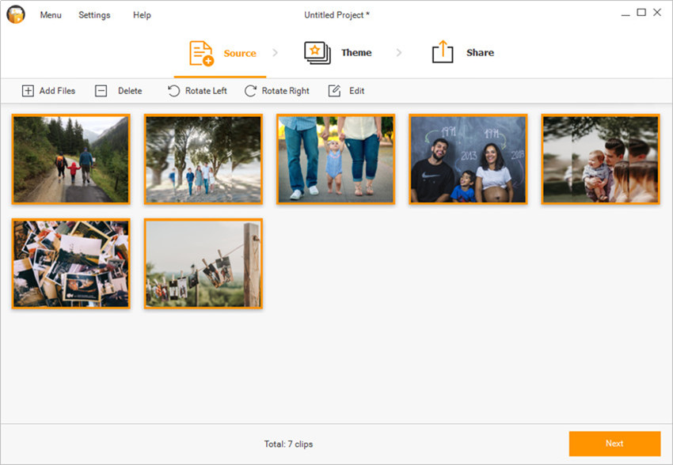Click the Source step document icon
The image size is (673, 465).
[201, 53]
